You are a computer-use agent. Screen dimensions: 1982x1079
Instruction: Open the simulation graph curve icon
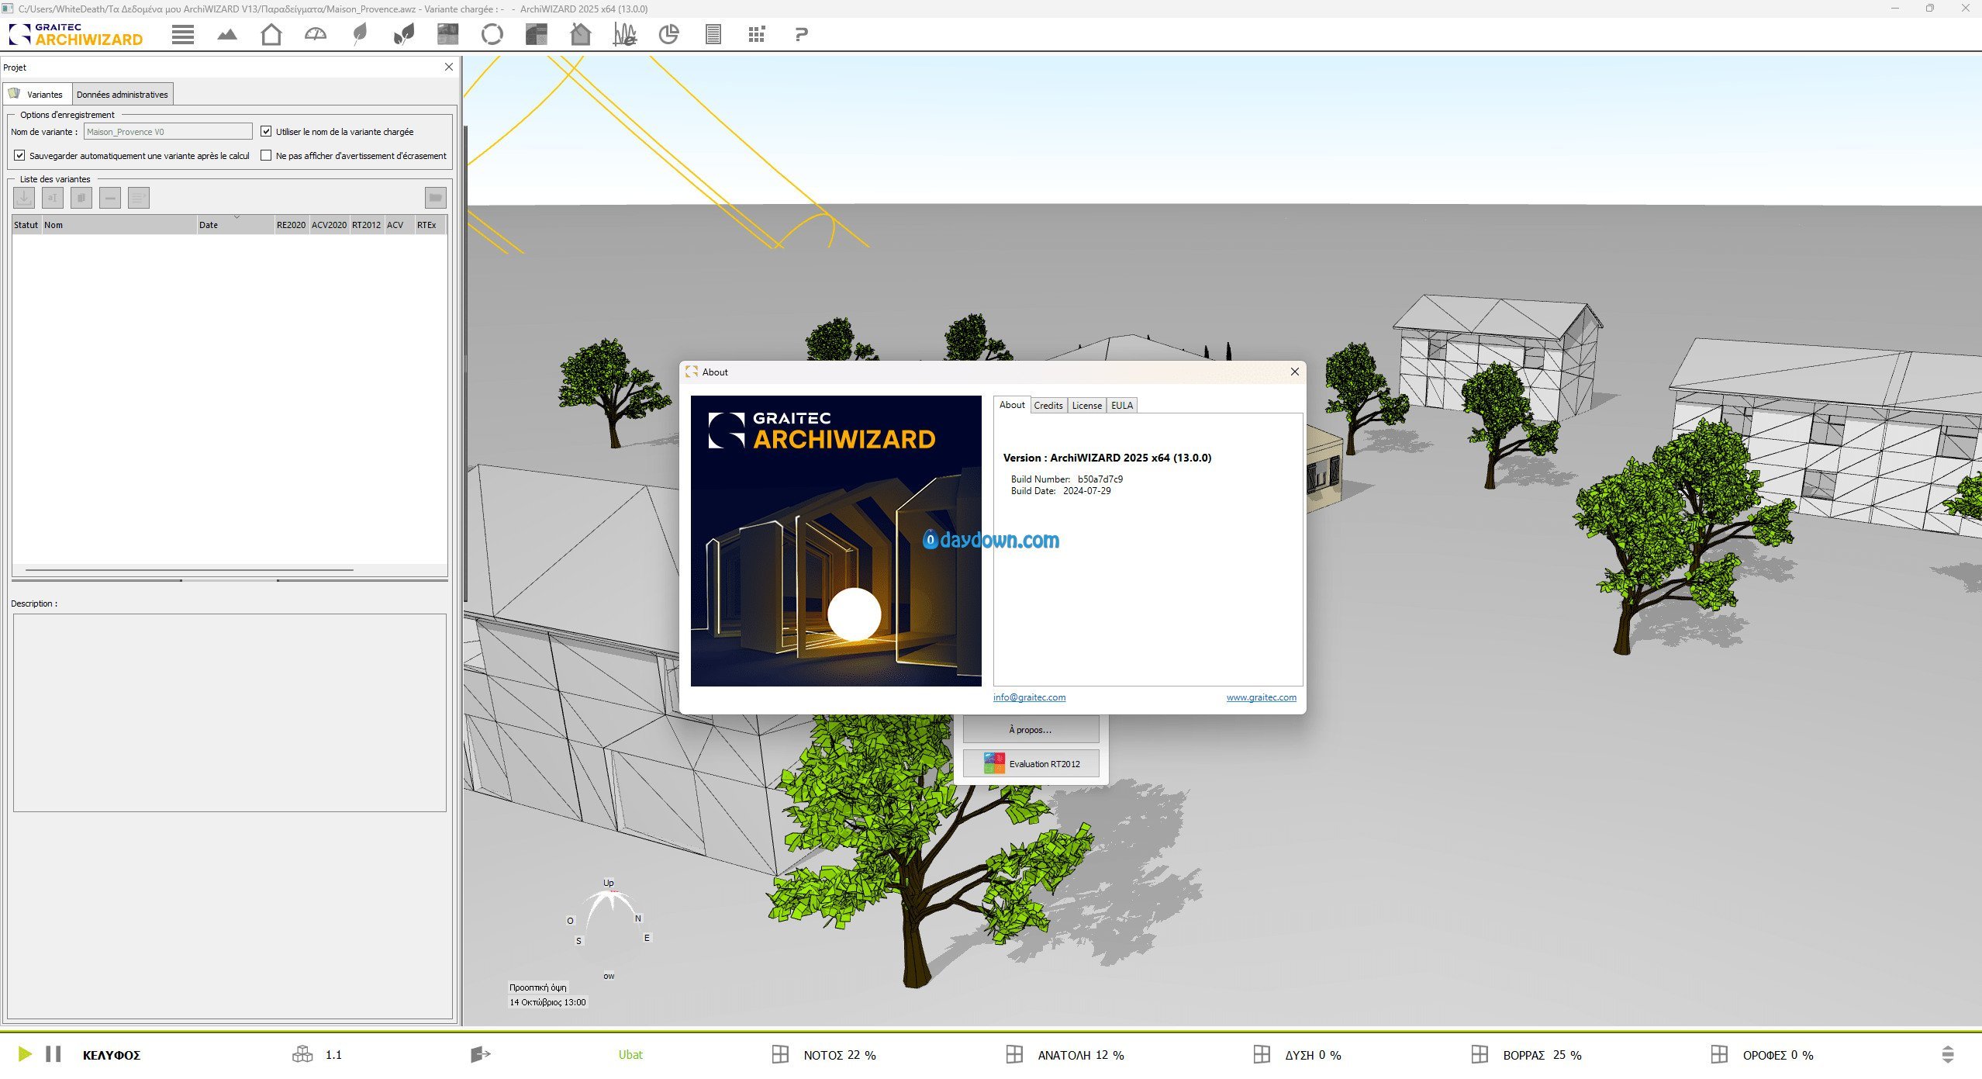tap(625, 34)
